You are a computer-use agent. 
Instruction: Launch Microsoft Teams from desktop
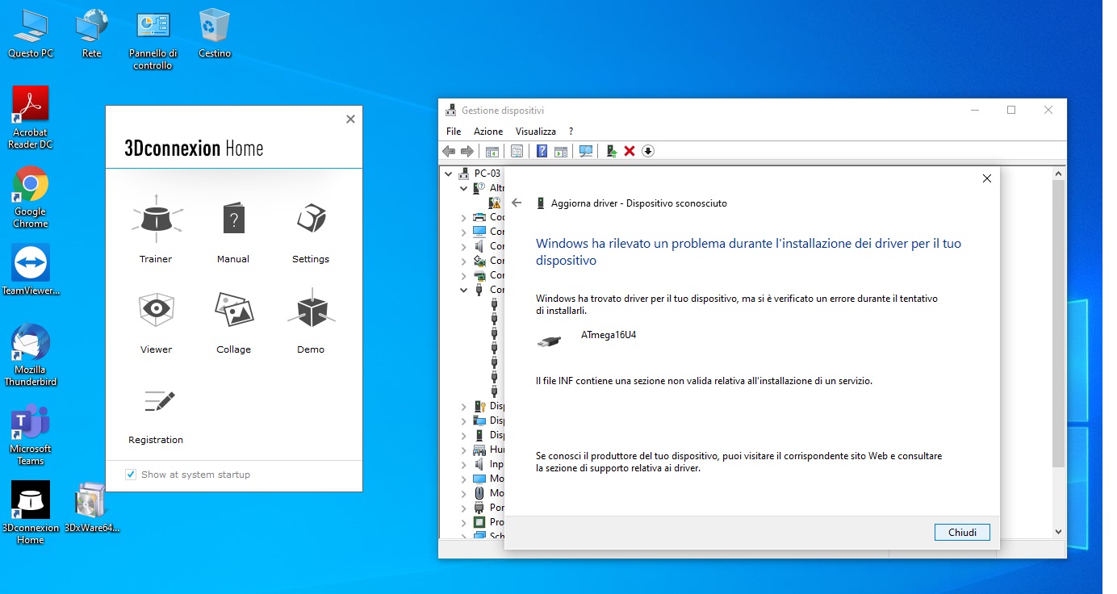[30, 436]
